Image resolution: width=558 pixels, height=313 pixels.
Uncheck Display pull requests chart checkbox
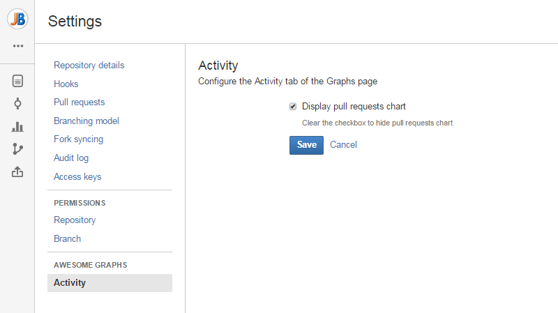point(293,107)
